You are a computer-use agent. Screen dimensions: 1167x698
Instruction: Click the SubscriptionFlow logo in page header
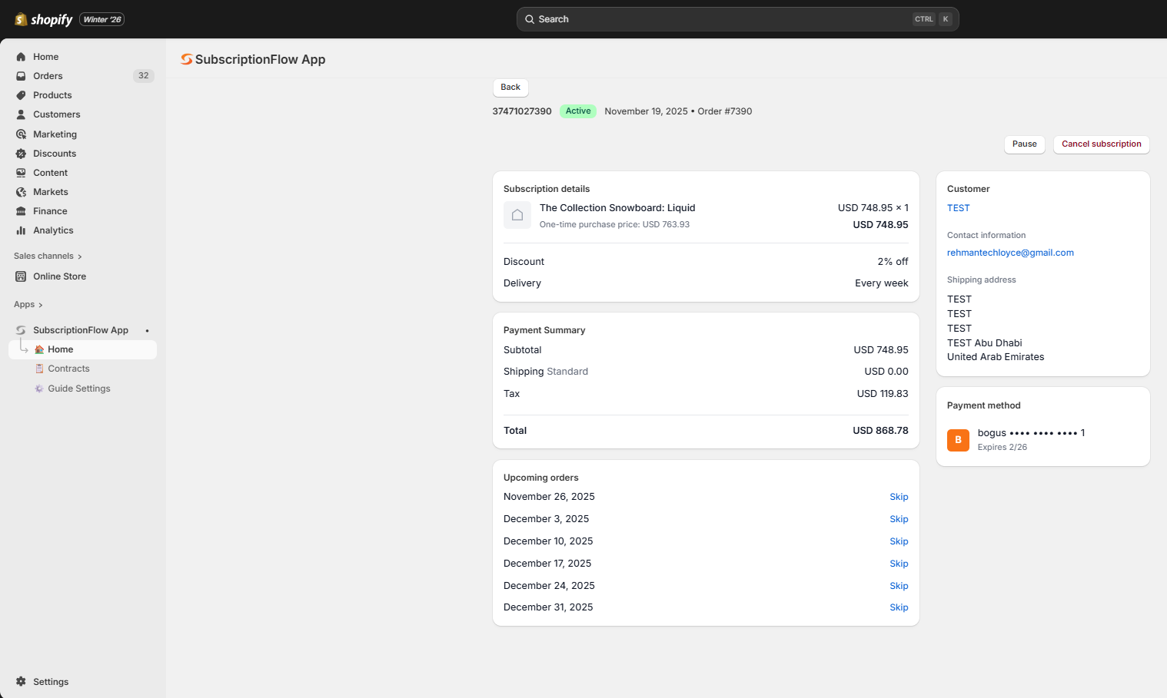coord(186,59)
